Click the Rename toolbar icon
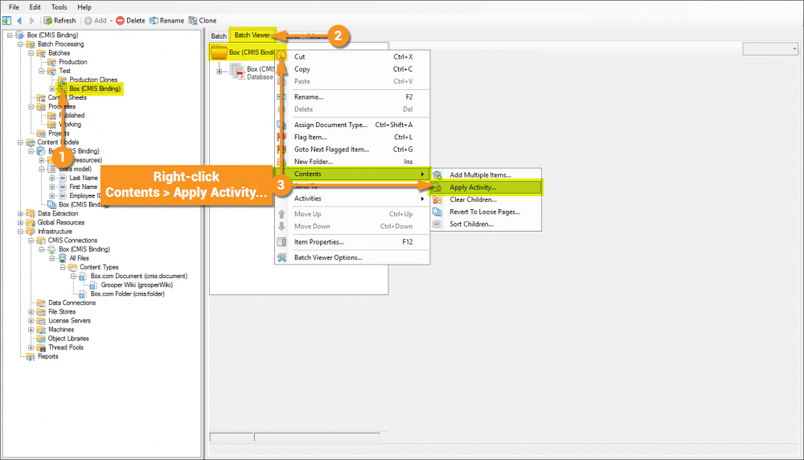 click(154, 21)
